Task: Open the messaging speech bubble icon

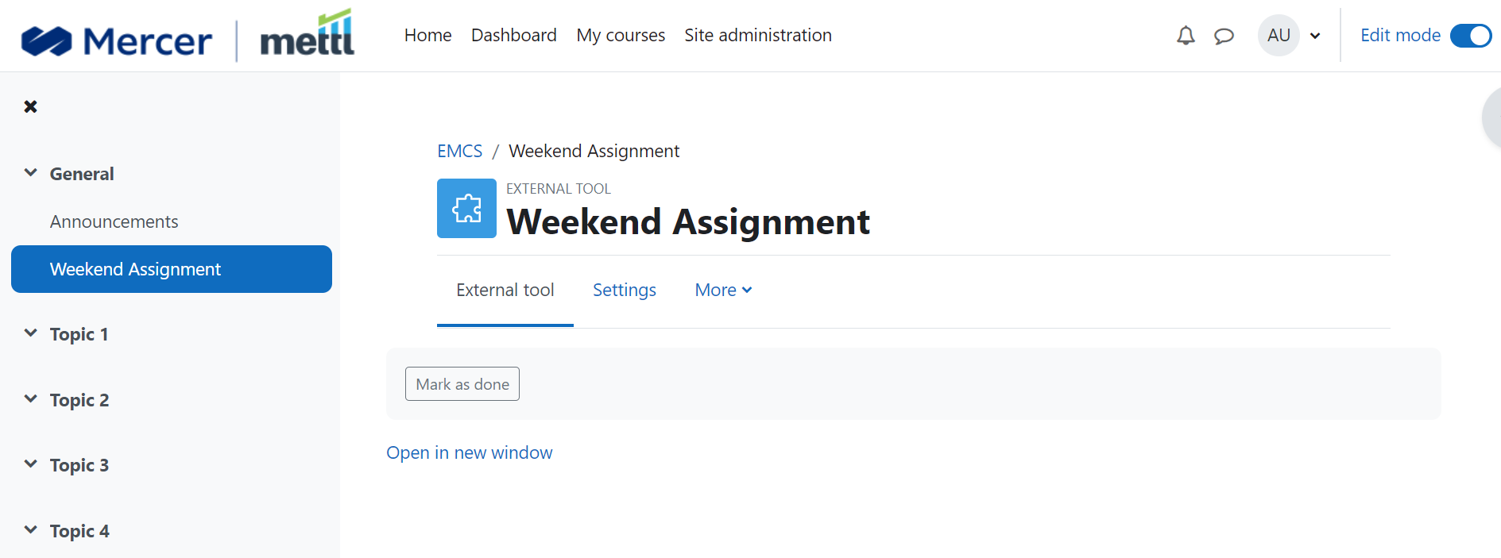Action: click(1224, 36)
